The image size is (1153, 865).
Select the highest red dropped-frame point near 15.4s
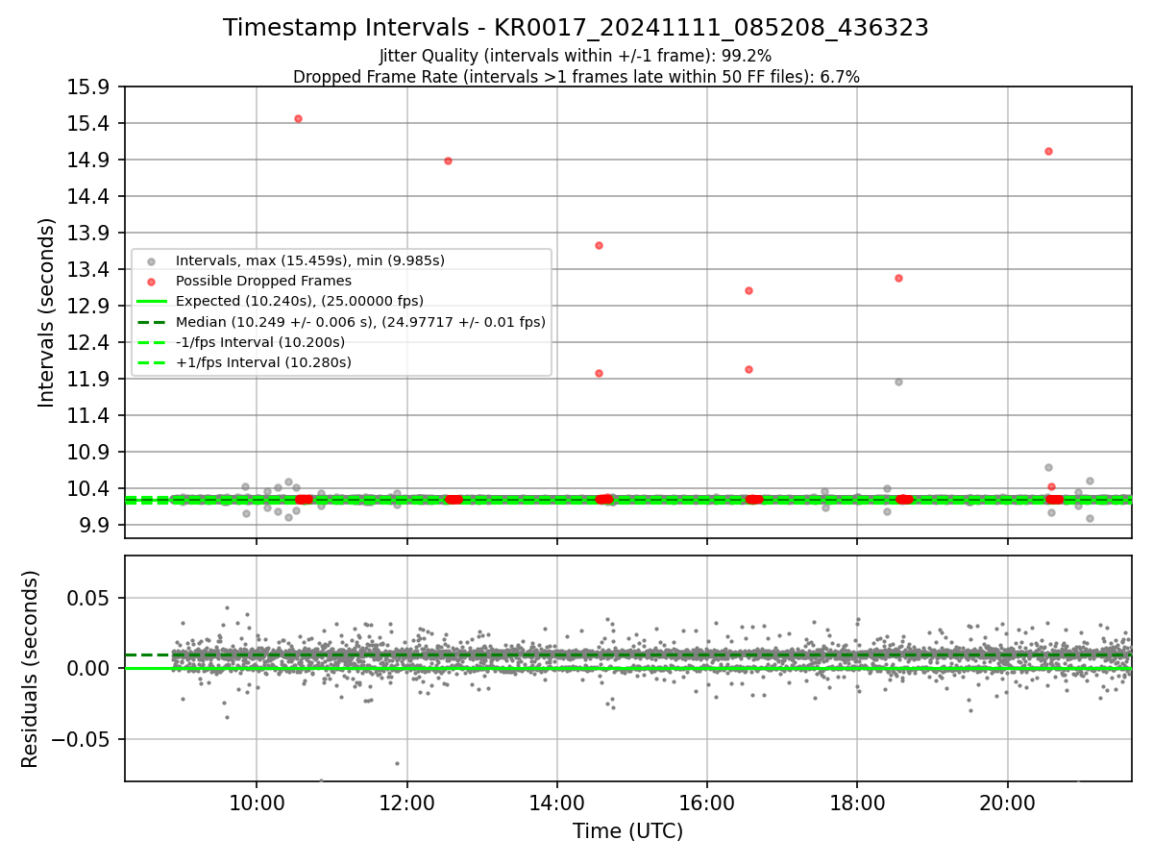point(298,118)
